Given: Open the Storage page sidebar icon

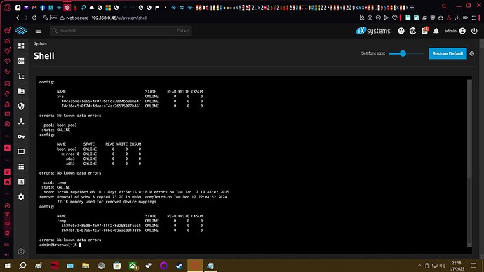Looking at the screenshot, I should (21, 61).
